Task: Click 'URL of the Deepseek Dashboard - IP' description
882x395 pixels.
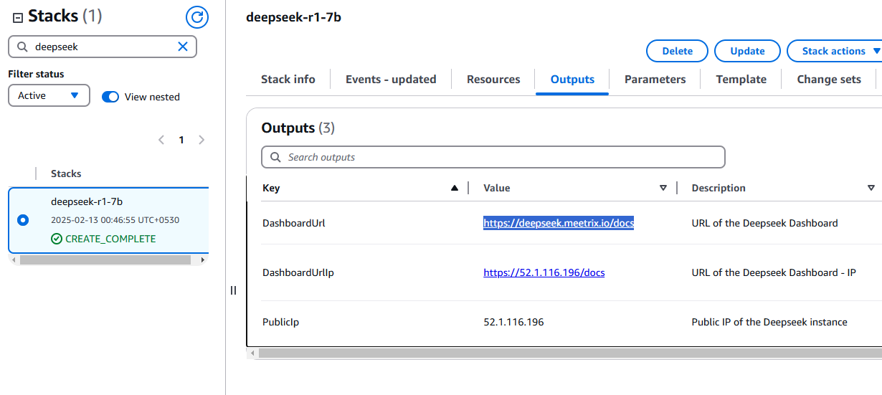Action: tap(774, 272)
